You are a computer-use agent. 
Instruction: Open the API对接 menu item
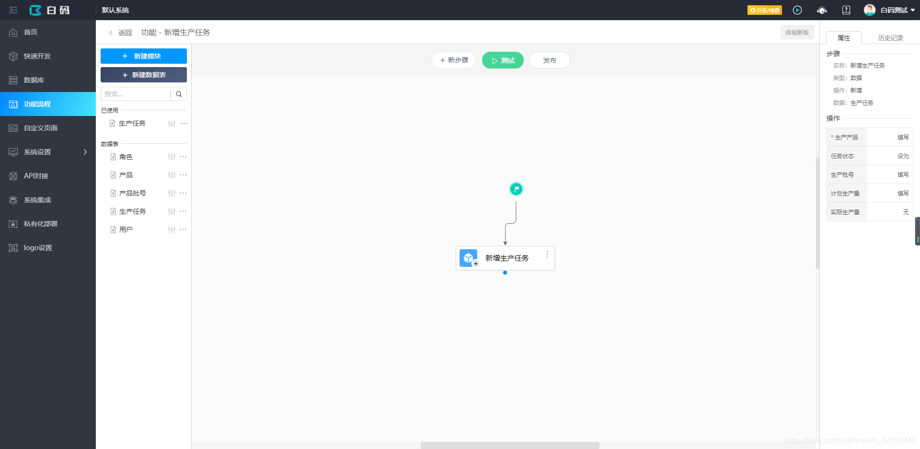[x=48, y=176]
